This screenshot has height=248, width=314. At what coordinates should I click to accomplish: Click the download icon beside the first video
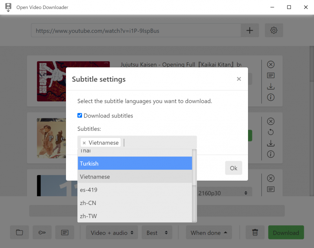click(271, 86)
